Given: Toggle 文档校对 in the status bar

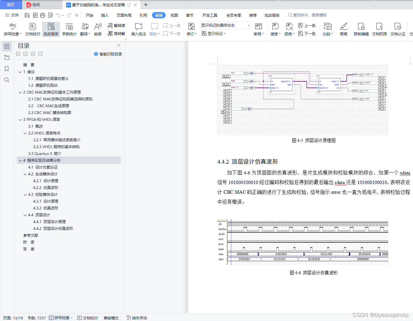Looking at the screenshot, I should (87, 318).
